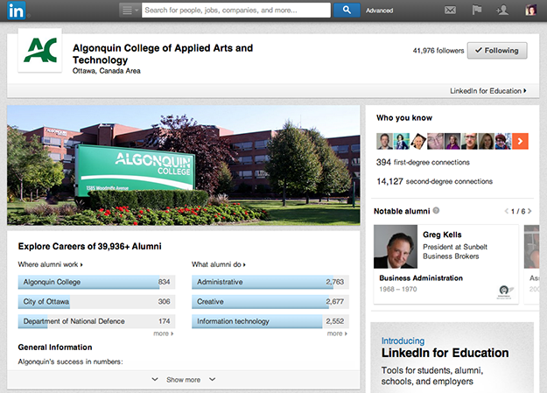Viewport: 547px width, 393px height.
Task: Open the profile photo account menu
Action: pos(530,10)
